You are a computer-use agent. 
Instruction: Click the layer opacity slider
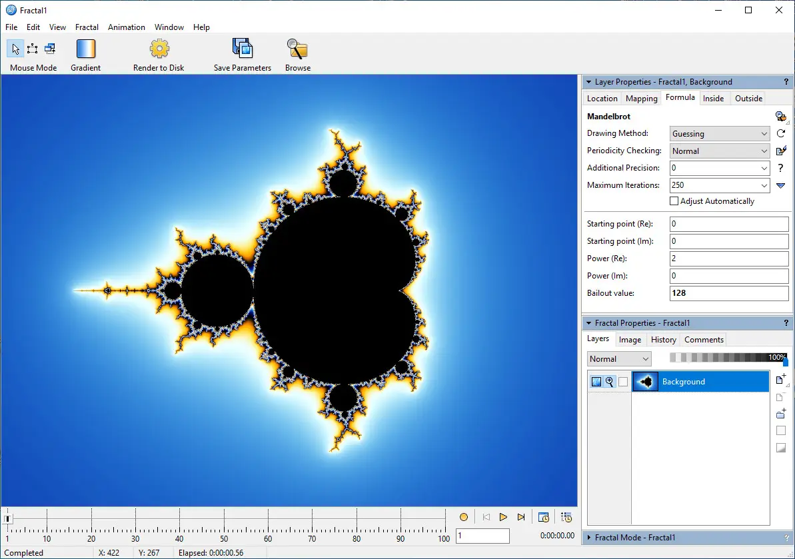click(x=728, y=358)
